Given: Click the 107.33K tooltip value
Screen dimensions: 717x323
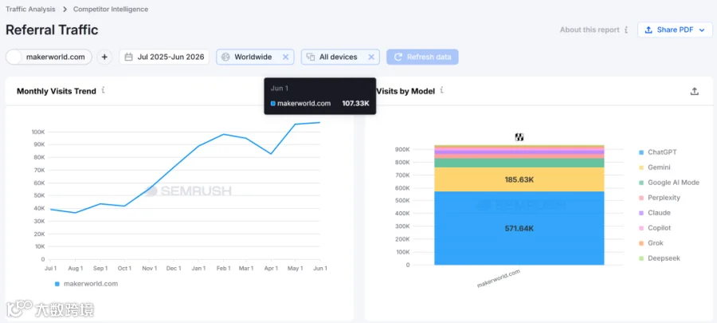Looking at the screenshot, I should coord(355,104).
